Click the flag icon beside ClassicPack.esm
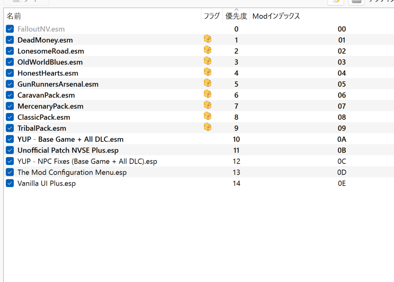The image size is (394, 282). click(208, 116)
